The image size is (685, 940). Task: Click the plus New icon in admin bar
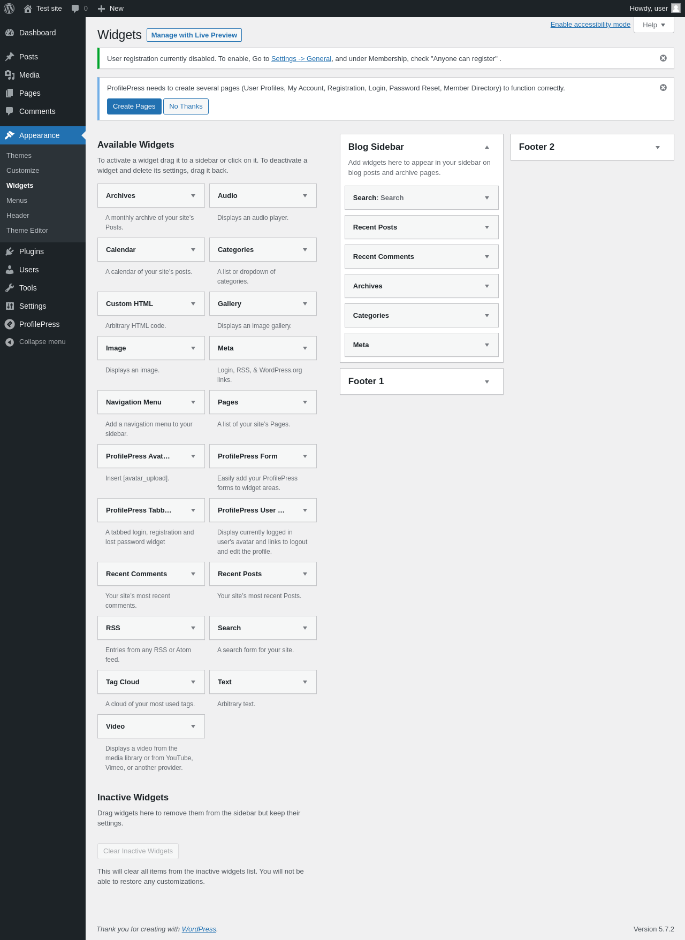(101, 9)
